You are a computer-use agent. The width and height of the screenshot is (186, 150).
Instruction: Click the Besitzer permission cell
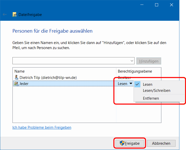click(124, 78)
